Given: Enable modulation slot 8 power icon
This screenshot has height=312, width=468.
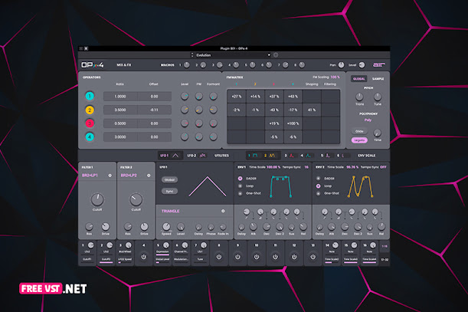Looking at the screenshot, I should coord(219,257).
